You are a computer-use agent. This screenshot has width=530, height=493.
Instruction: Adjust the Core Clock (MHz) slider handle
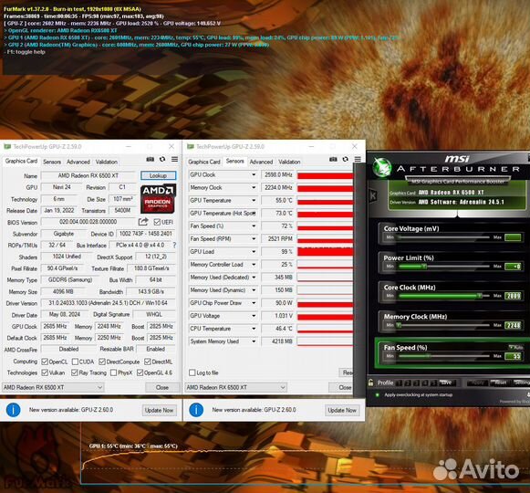click(479, 296)
